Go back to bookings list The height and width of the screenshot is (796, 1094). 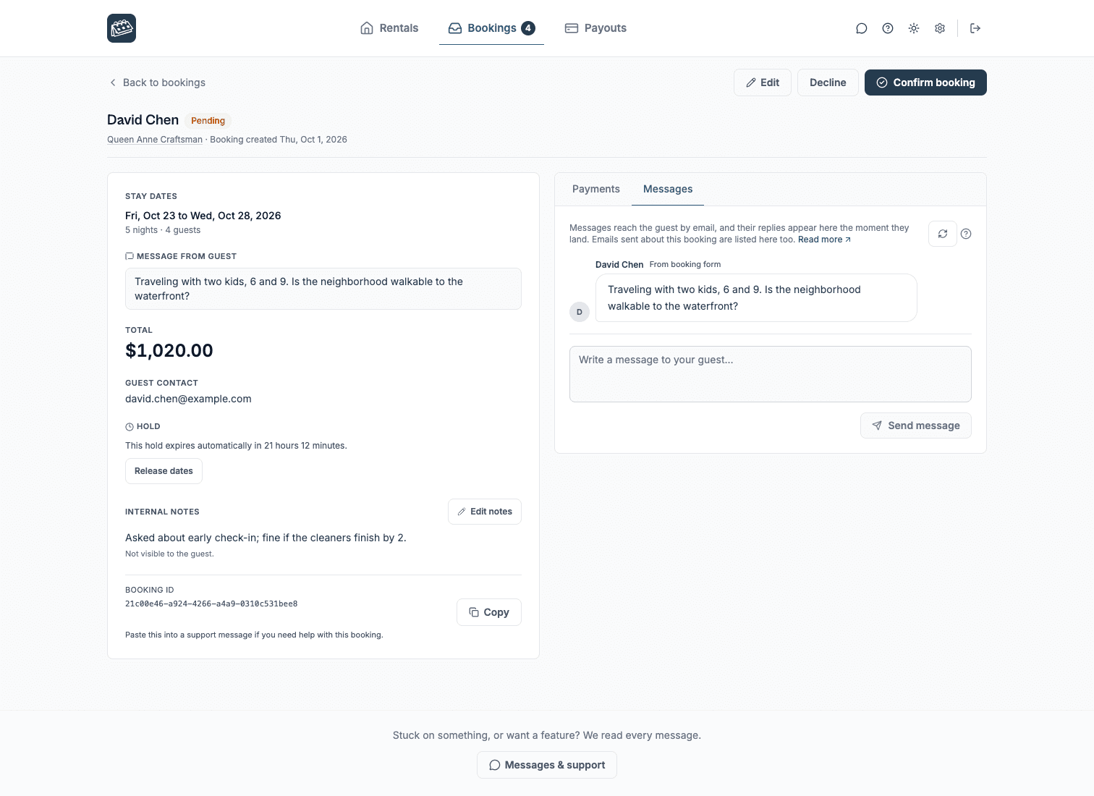[157, 82]
